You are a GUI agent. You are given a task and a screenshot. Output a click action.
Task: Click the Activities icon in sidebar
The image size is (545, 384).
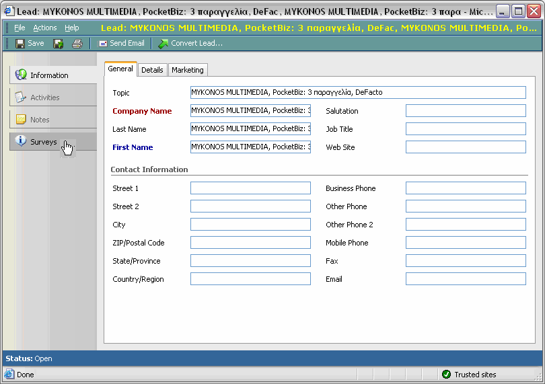pos(20,97)
